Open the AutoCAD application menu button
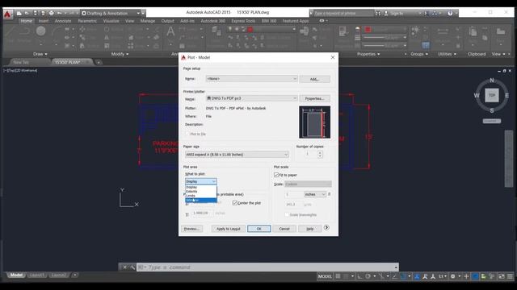The height and width of the screenshot is (290, 517). coord(7,14)
